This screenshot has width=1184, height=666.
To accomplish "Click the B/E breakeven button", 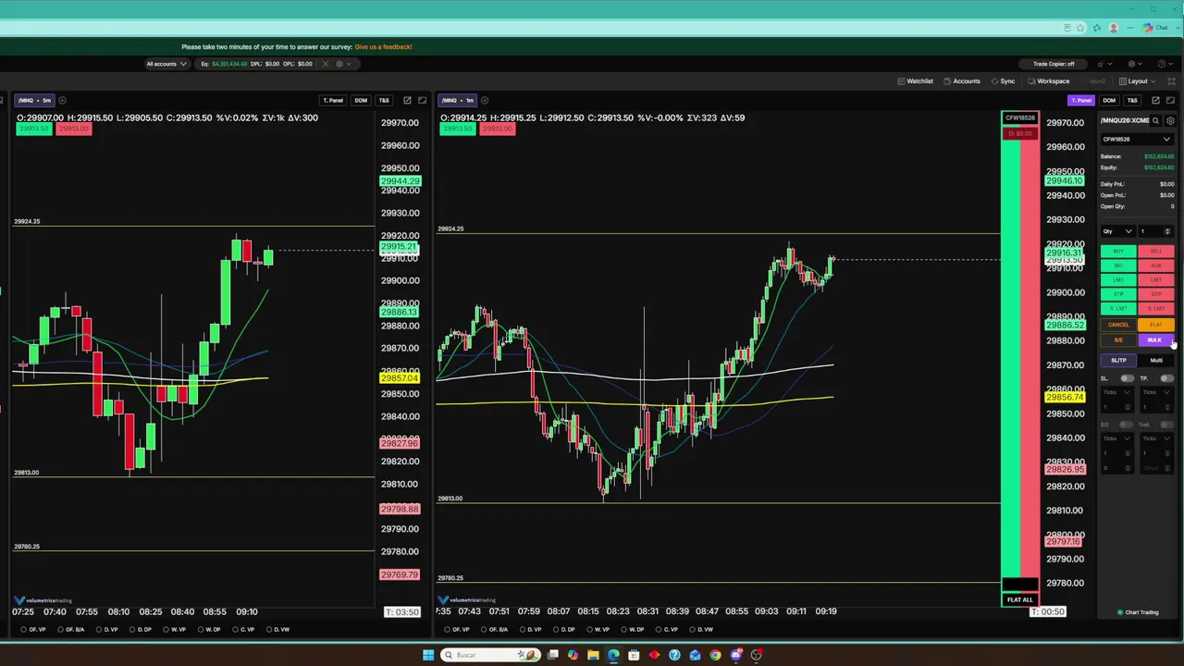I will (1118, 340).
